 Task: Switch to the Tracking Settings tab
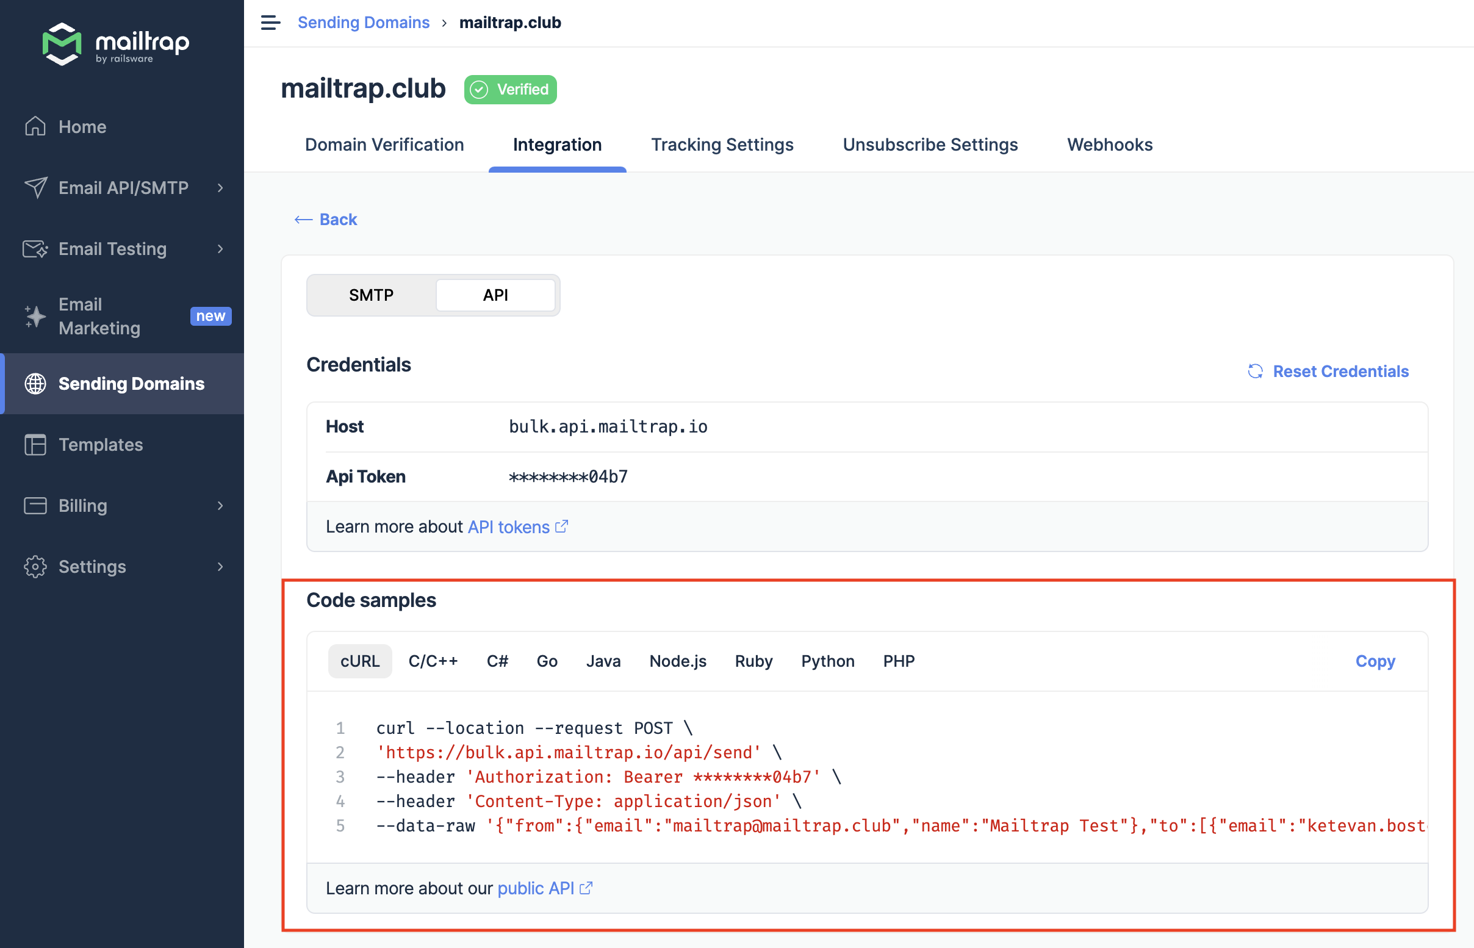pos(722,145)
